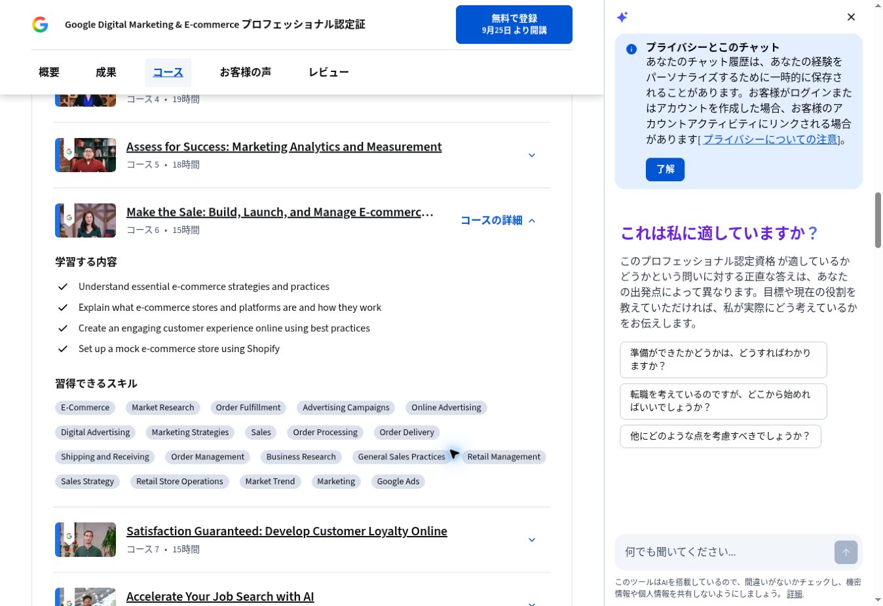Click the Digital Advertising skill tag
The image size is (883, 606).
point(96,433)
